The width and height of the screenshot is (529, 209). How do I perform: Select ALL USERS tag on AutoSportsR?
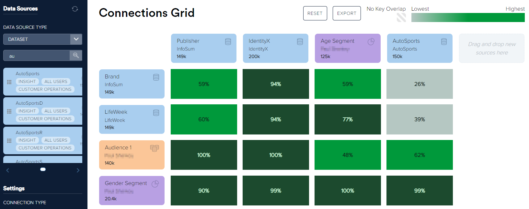point(56,140)
